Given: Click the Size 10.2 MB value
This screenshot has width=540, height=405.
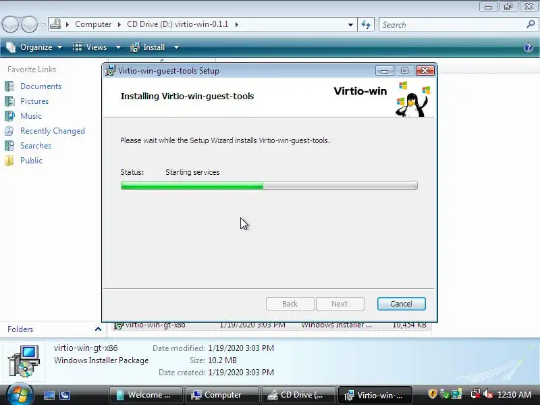Looking at the screenshot, I should pos(223,360).
